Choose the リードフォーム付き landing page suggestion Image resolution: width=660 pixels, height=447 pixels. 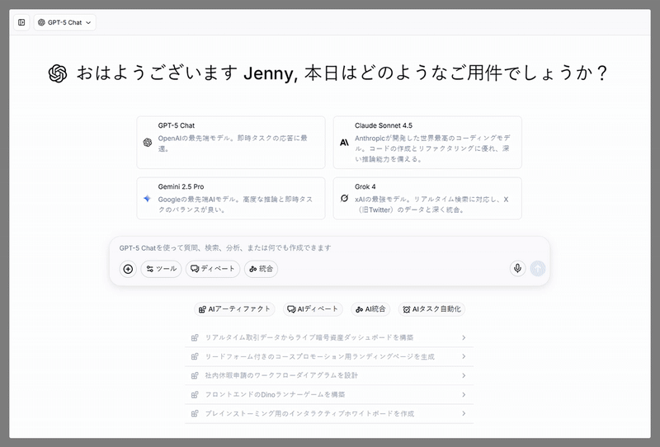pos(329,356)
